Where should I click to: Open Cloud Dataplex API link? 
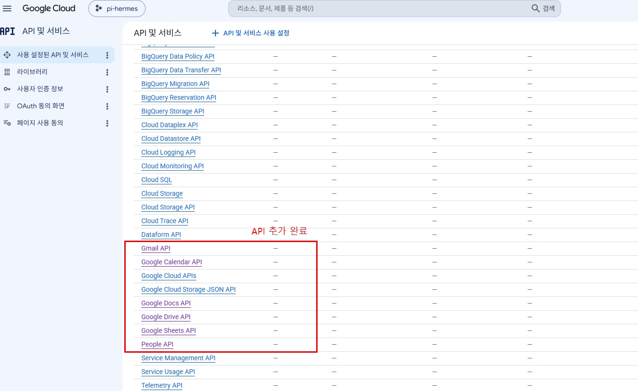click(x=169, y=125)
